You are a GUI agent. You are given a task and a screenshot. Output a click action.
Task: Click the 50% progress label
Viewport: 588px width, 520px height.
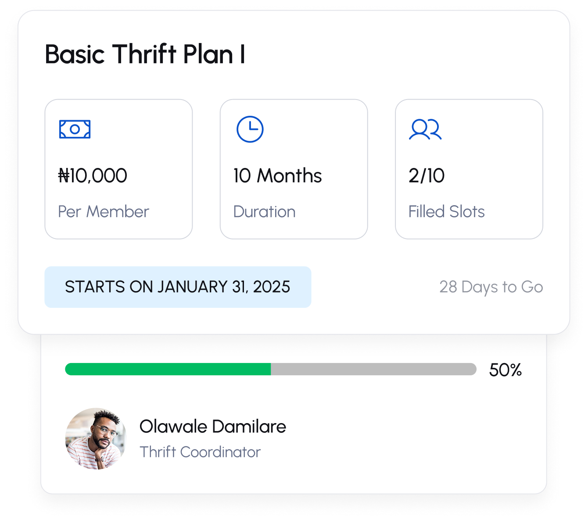pyautogui.click(x=505, y=370)
